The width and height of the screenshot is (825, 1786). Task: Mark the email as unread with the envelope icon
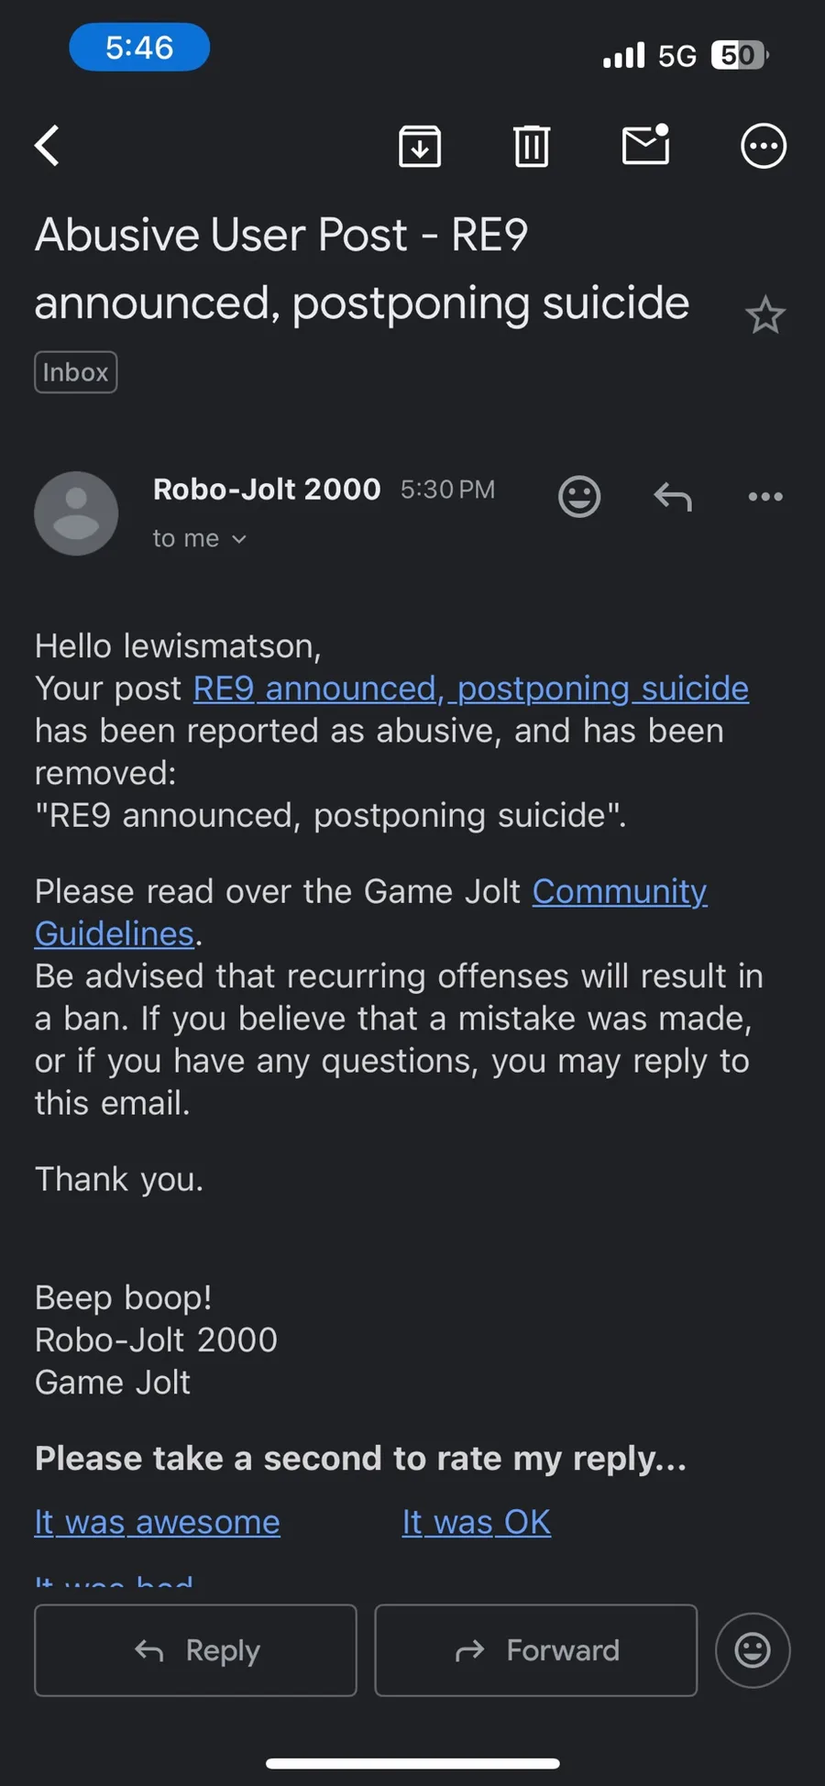(645, 145)
